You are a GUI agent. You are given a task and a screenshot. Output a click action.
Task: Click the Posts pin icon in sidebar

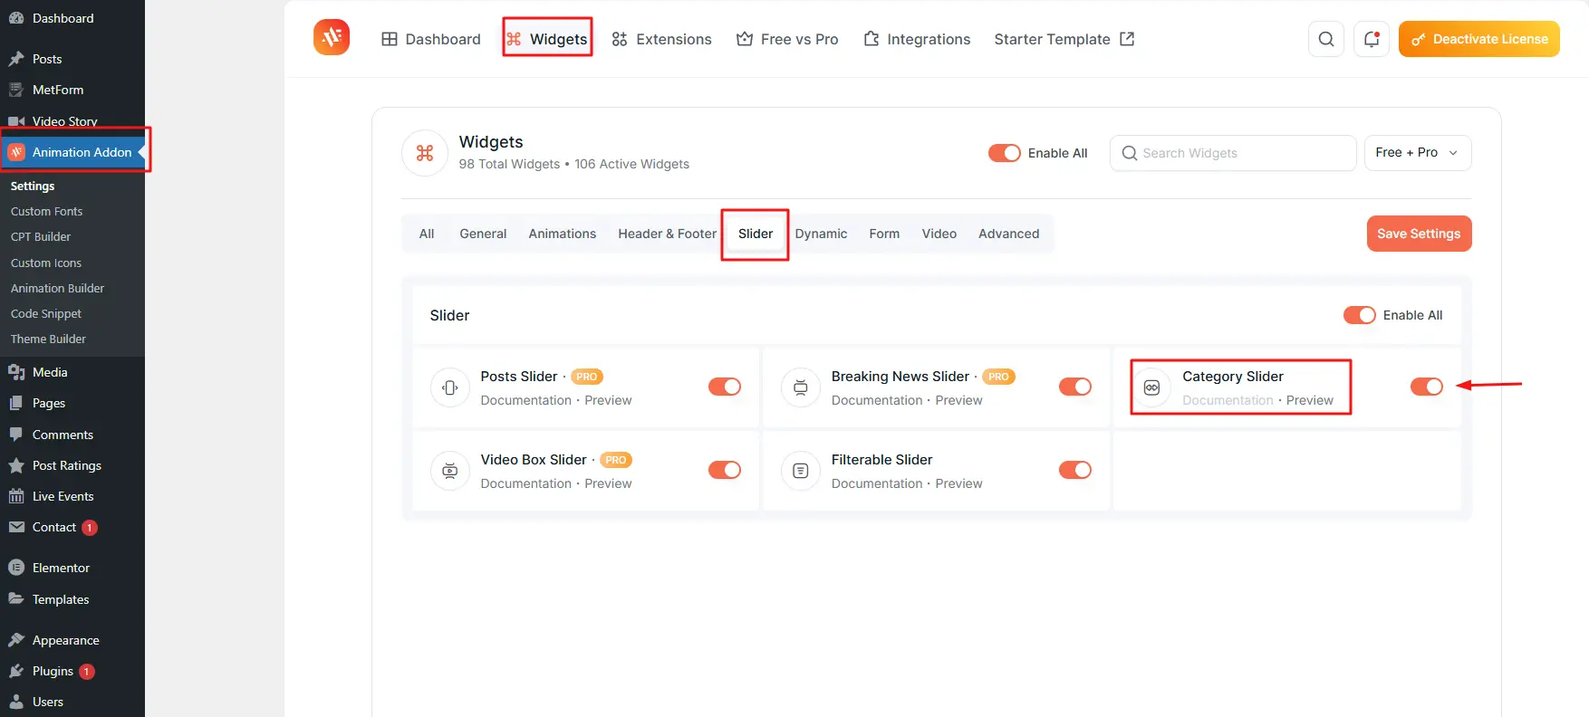(x=16, y=59)
